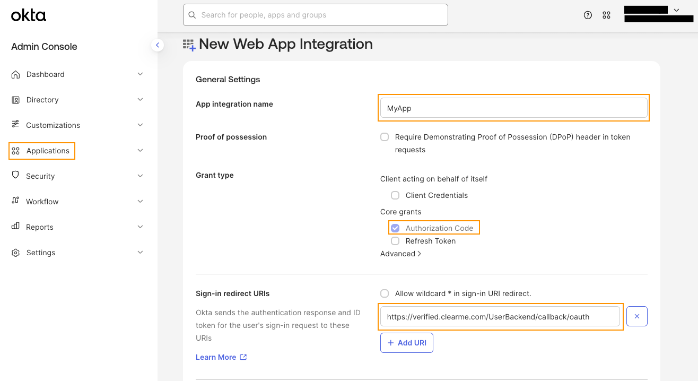Open Directory in the sidebar

[42, 100]
